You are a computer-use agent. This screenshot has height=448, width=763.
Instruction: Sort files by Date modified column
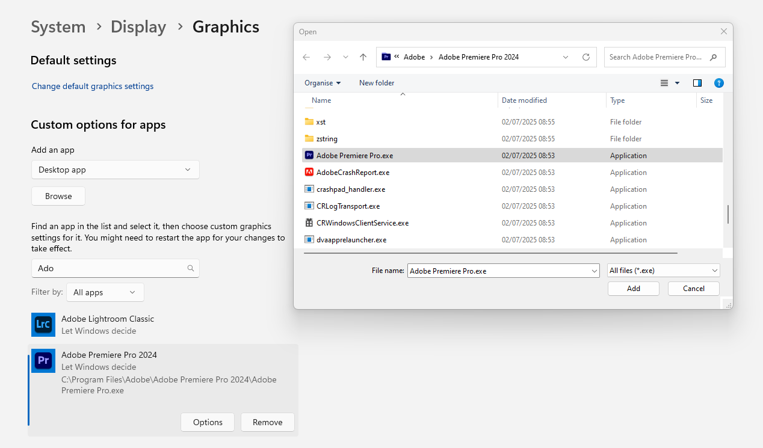point(524,100)
